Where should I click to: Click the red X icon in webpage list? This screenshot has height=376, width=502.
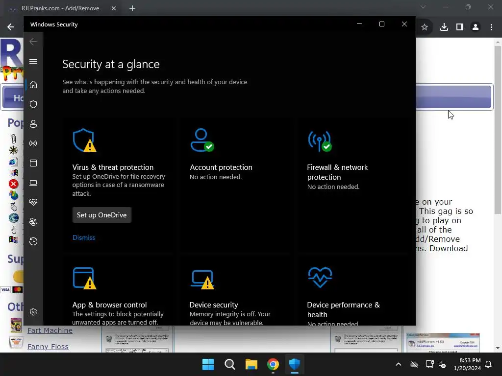click(13, 184)
